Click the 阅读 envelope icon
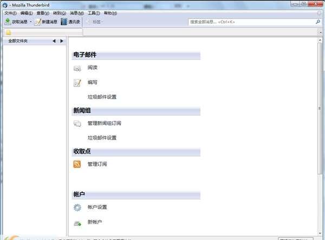Screen dimensions: 325x240 (x=77, y=68)
